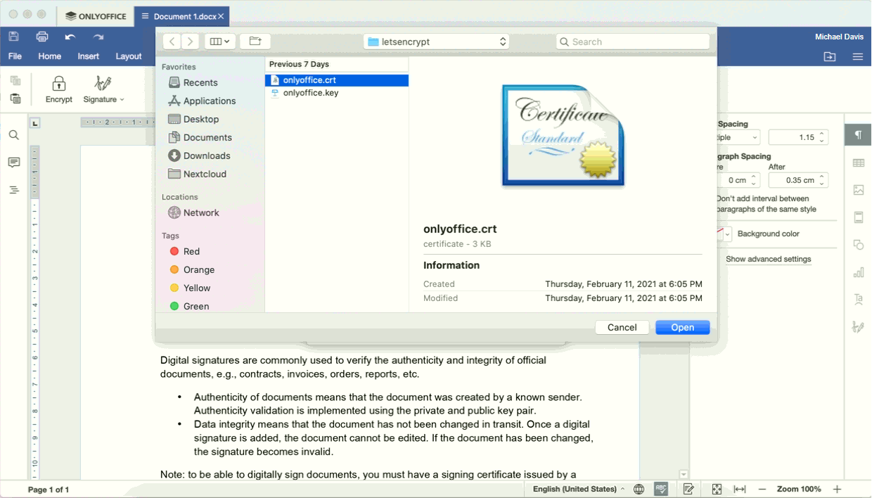
Task: Select the Encrypt tool
Action: tap(59, 89)
